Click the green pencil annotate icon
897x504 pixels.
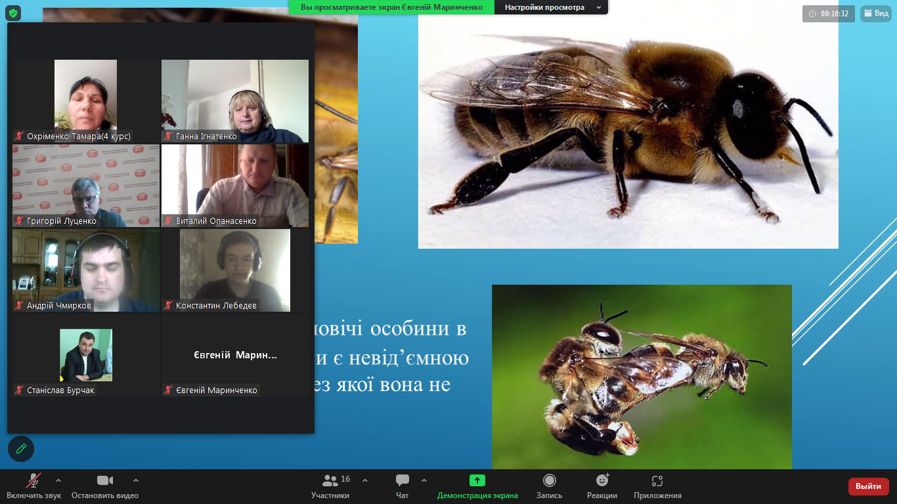pos(21,449)
